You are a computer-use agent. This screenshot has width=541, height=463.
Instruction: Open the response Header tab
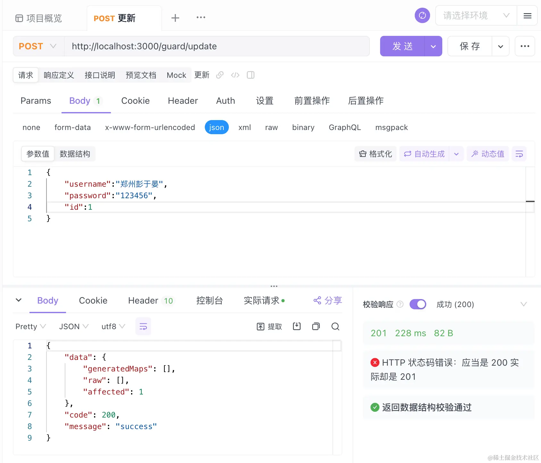click(x=151, y=301)
